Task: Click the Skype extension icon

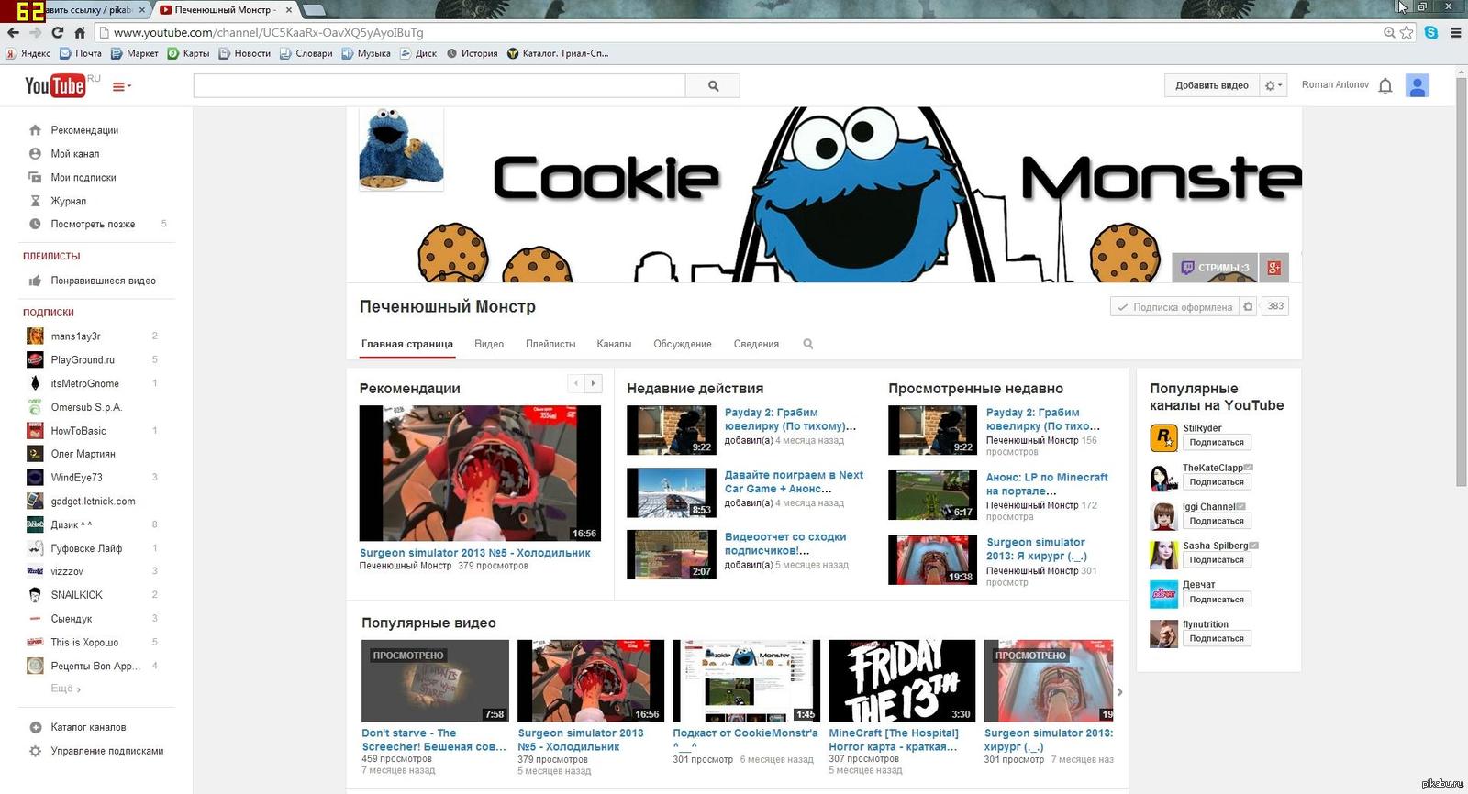Action: tap(1431, 32)
